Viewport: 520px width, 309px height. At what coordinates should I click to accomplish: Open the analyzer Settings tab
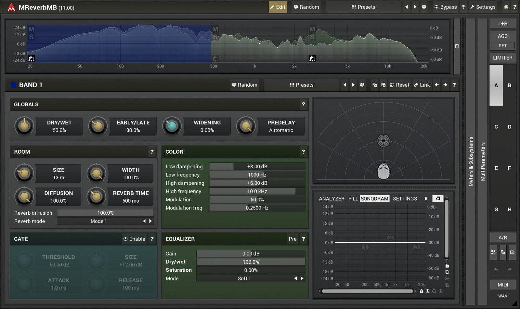[x=405, y=199]
